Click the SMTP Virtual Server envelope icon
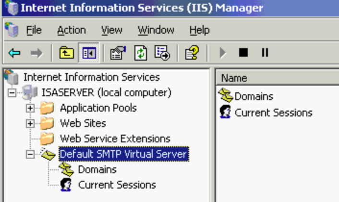Viewport: 339px width, 202px height. (x=48, y=154)
